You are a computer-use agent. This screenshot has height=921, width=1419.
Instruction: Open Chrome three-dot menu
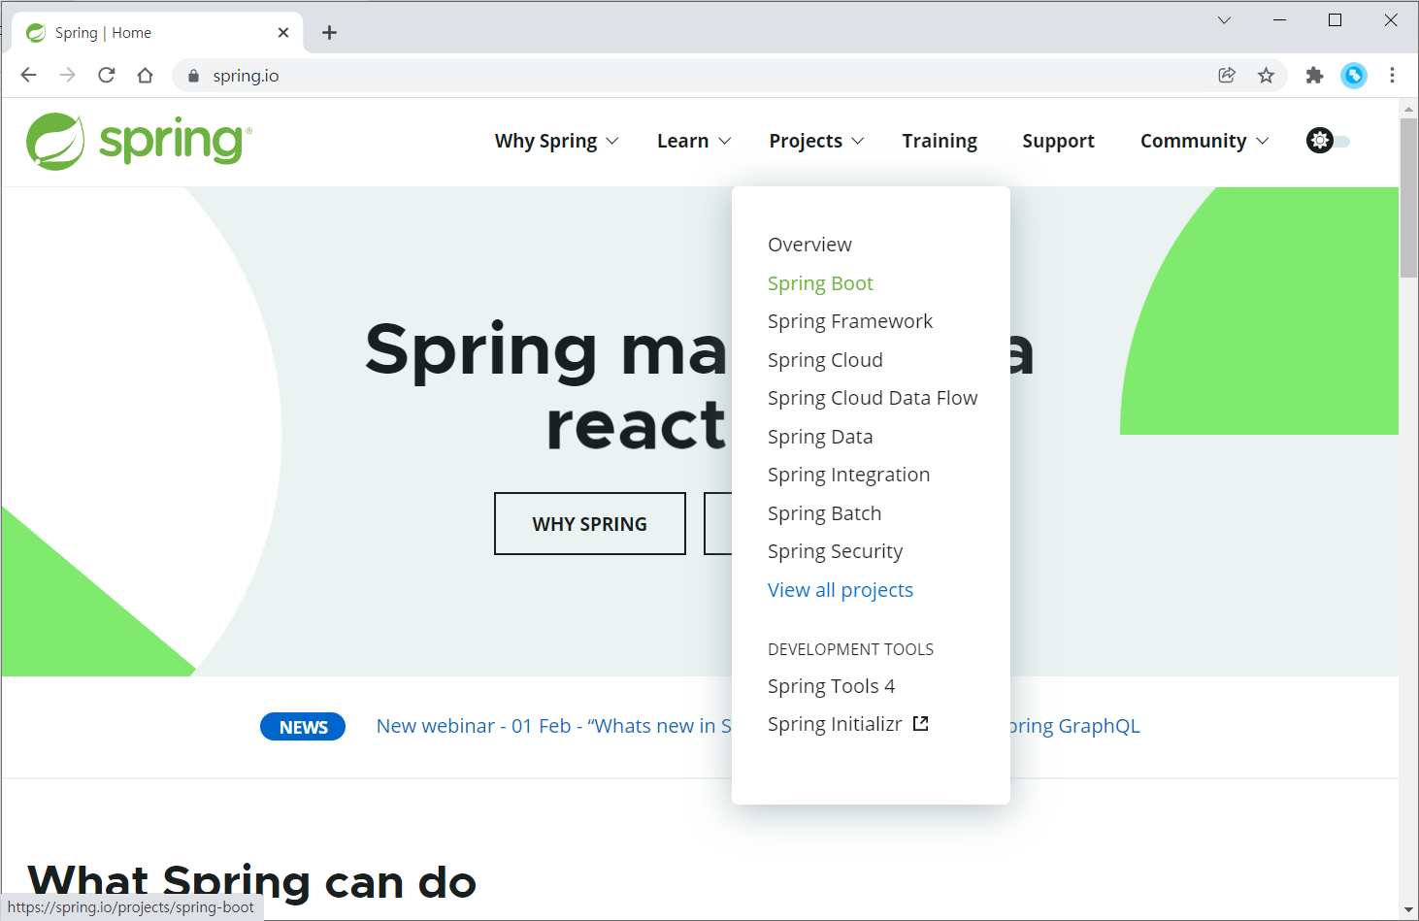point(1392,75)
